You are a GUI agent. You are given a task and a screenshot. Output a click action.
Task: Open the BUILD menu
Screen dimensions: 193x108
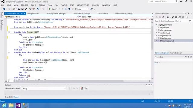(33, 5)
